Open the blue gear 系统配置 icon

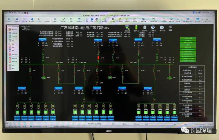(153, 27)
